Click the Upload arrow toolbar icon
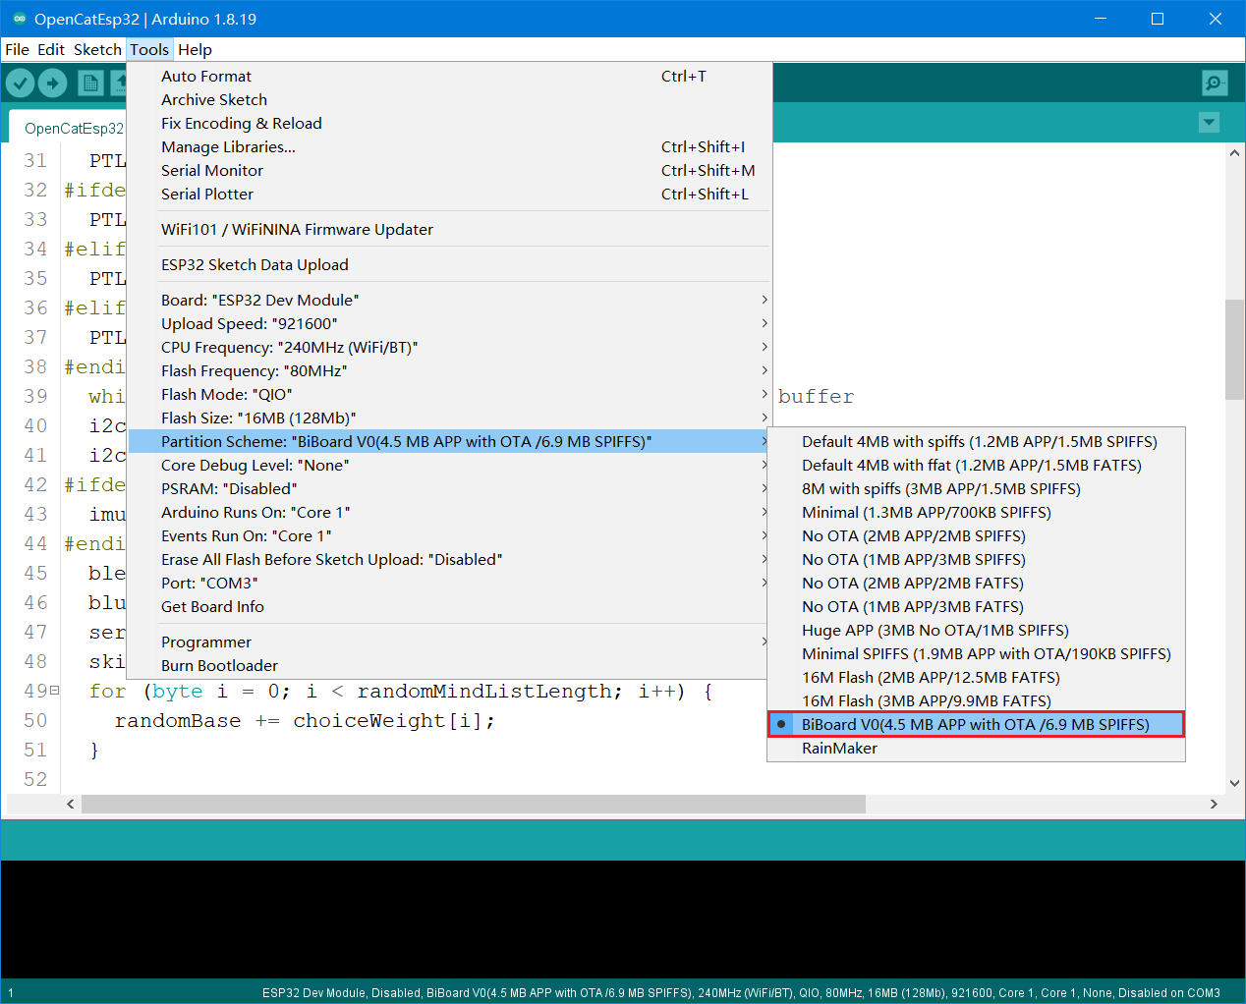The image size is (1246, 1004). (53, 84)
